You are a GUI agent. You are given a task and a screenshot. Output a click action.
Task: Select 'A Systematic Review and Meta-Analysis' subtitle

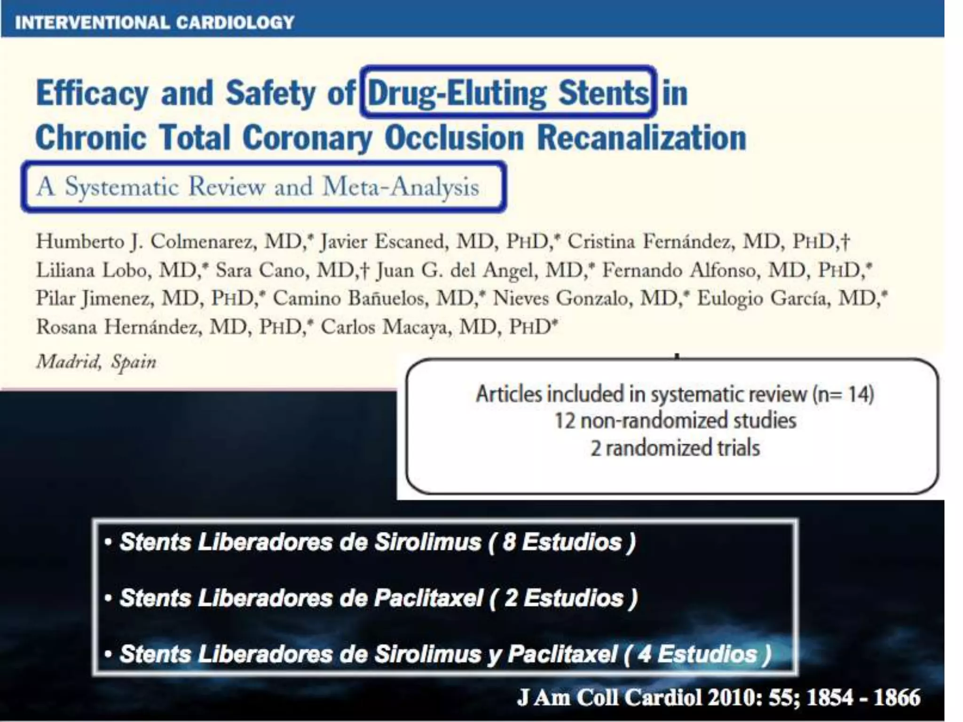[258, 187]
